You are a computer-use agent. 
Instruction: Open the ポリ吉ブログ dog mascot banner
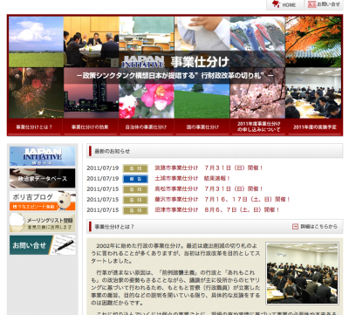[43, 201]
